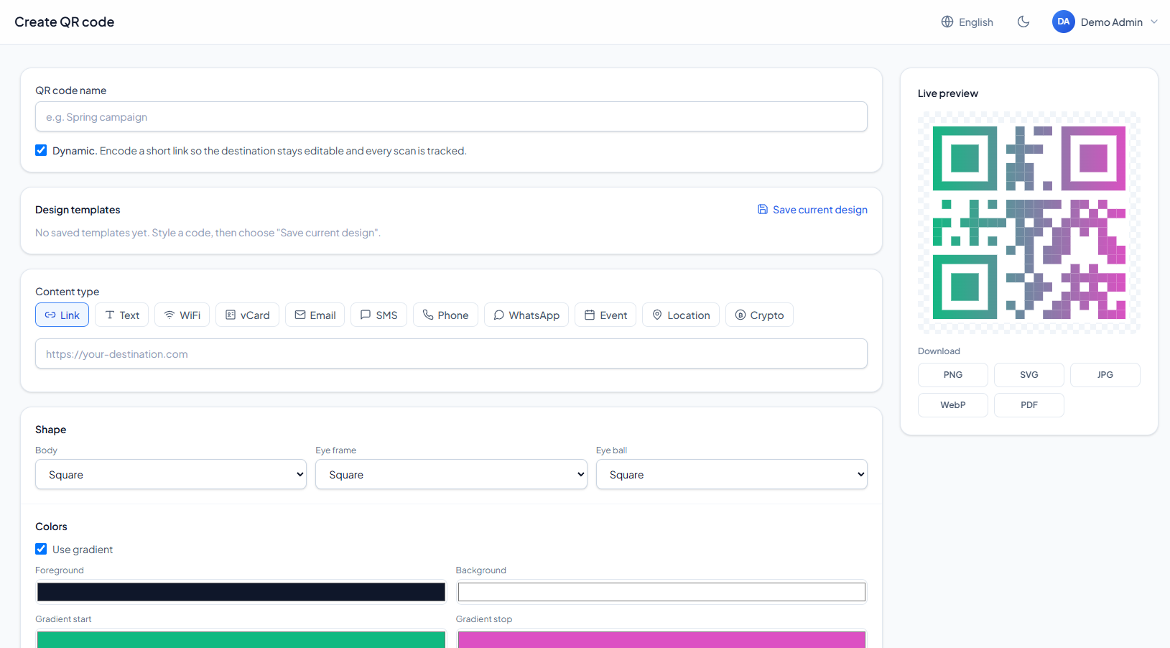Click the Email envelope icon

(x=300, y=315)
